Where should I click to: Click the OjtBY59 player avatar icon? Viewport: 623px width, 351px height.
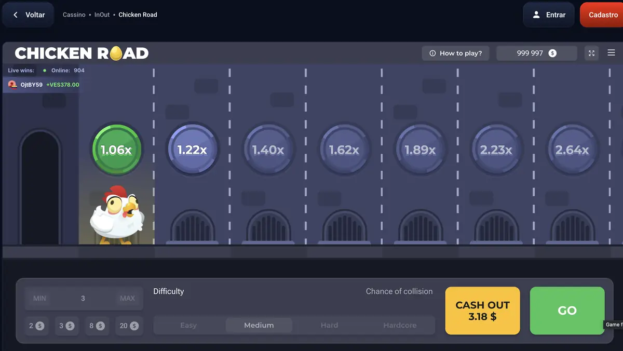[12, 85]
